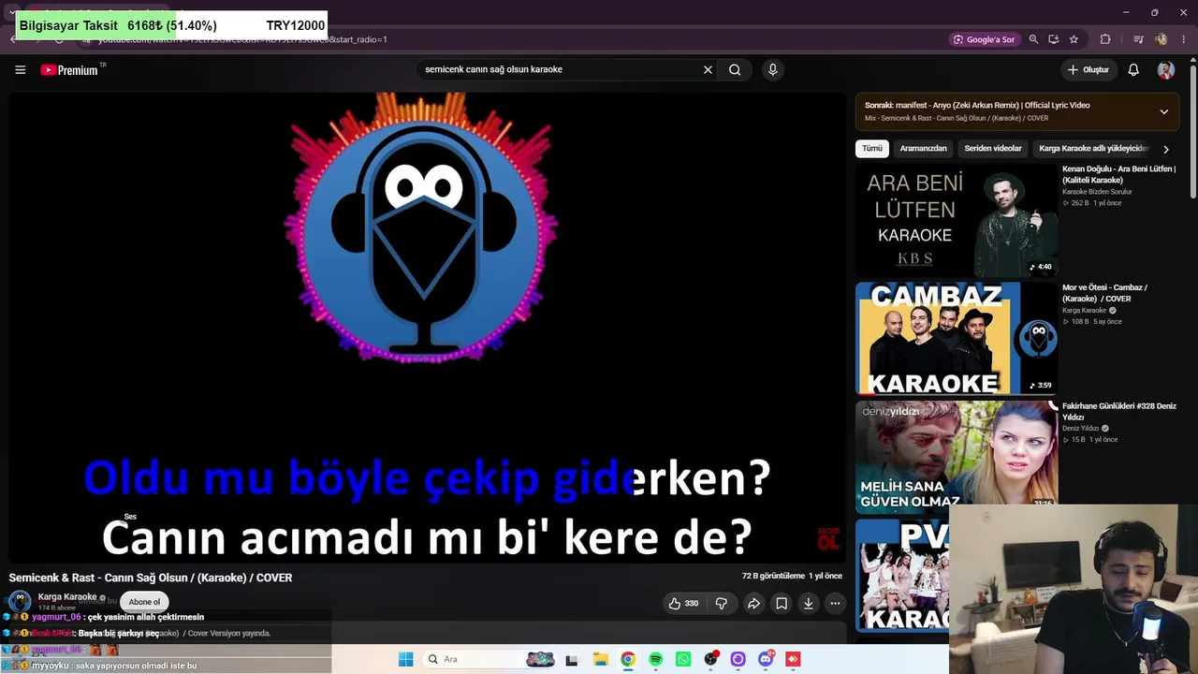1198x674 pixels.
Task: Click the Google'a Sor lens button
Action: [984, 39]
